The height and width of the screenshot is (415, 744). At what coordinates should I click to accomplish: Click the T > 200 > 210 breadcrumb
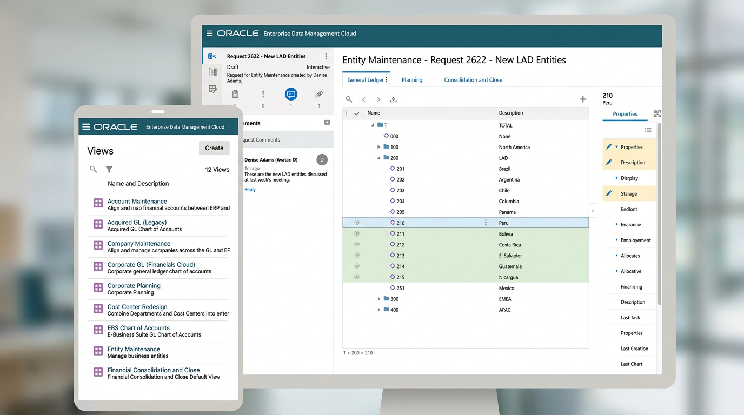pyautogui.click(x=358, y=352)
